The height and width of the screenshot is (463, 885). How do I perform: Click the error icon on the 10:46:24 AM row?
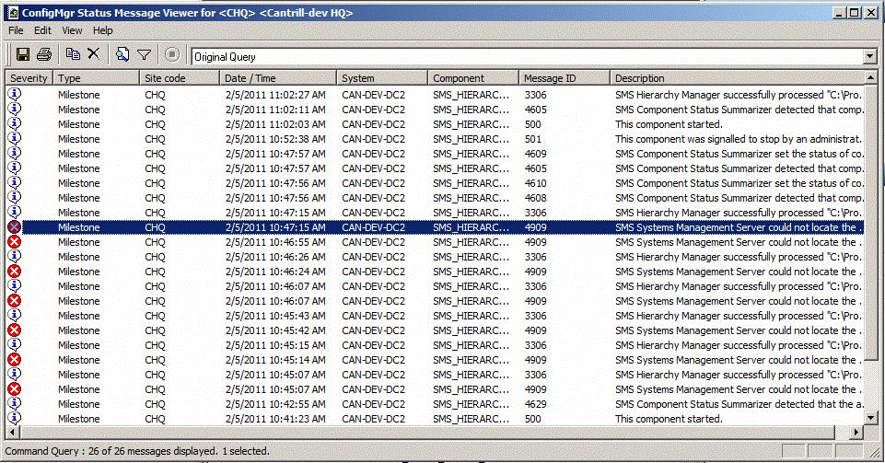click(15, 272)
